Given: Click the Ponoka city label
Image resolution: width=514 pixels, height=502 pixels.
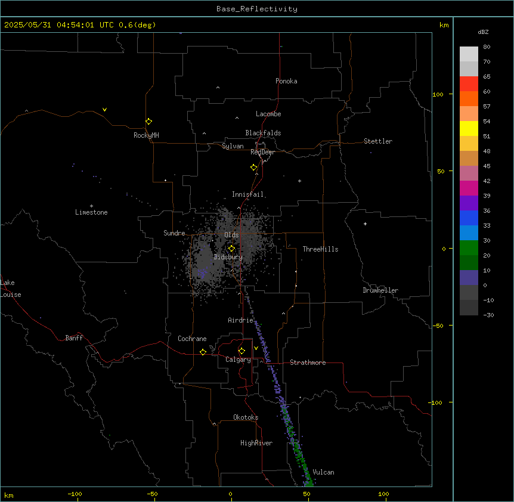Looking at the screenshot, I should coord(286,81).
